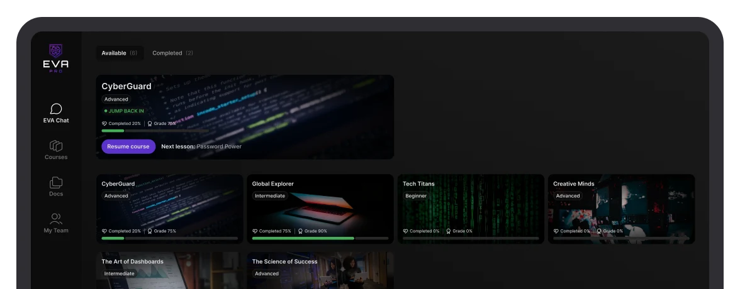Click the Tech Titans Beginner badge

416,196
